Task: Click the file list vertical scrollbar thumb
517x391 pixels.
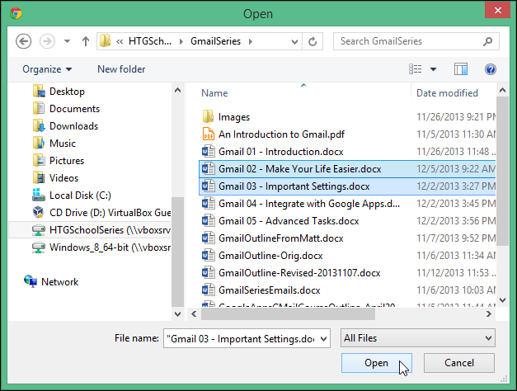Action: [502, 172]
